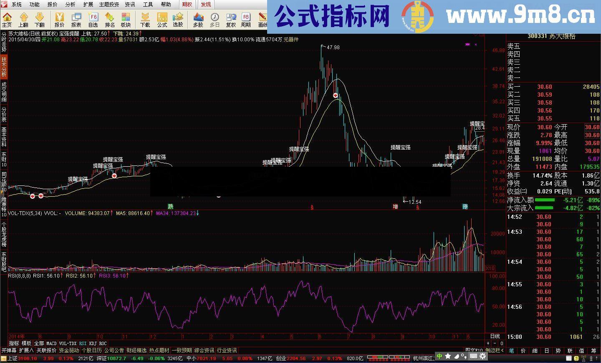This screenshot has height=363, width=601.
Task: Toggle the keyboard wizard status icon
Action: coord(474,356)
